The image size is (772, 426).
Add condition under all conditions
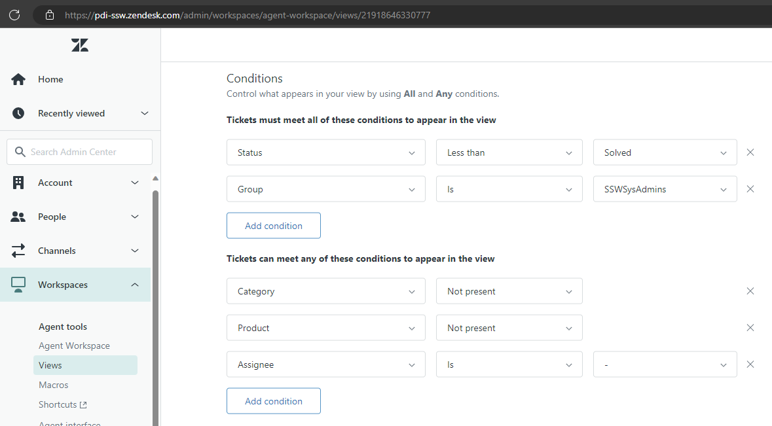tap(273, 226)
